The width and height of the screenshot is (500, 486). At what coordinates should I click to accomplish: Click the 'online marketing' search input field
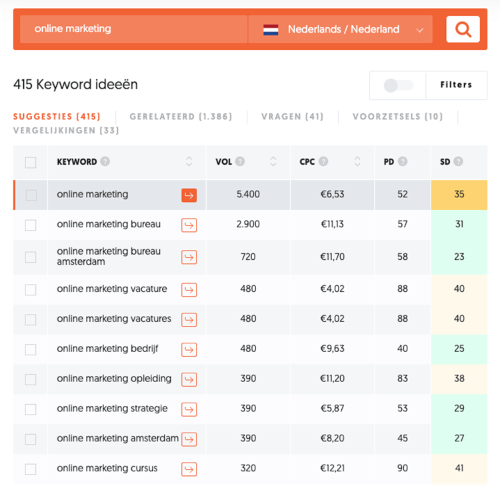pyautogui.click(x=133, y=29)
